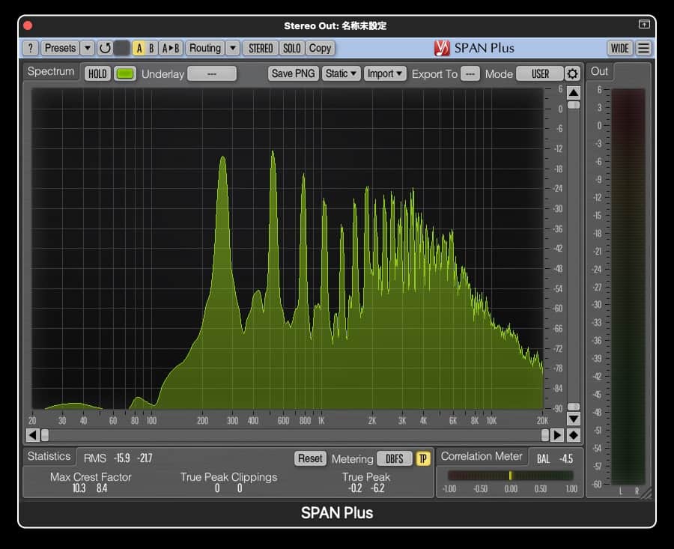The height and width of the screenshot is (549, 674).
Task: Click the Copy button
Action: point(320,48)
